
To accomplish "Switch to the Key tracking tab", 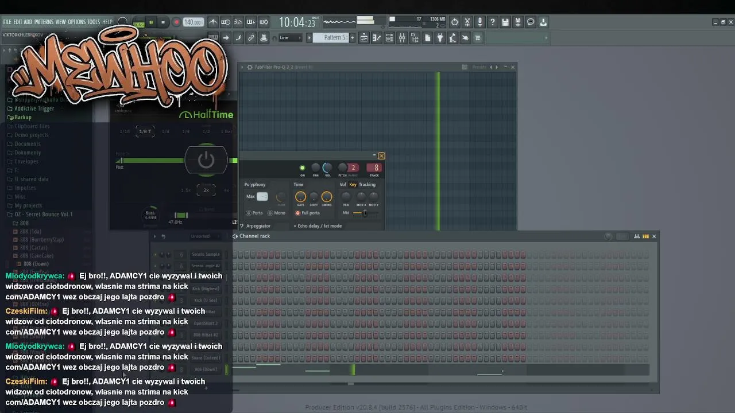I will point(353,185).
